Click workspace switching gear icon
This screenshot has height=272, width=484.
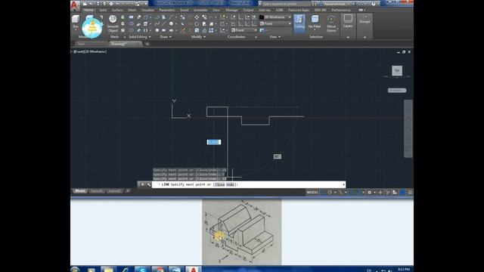pos(370,193)
